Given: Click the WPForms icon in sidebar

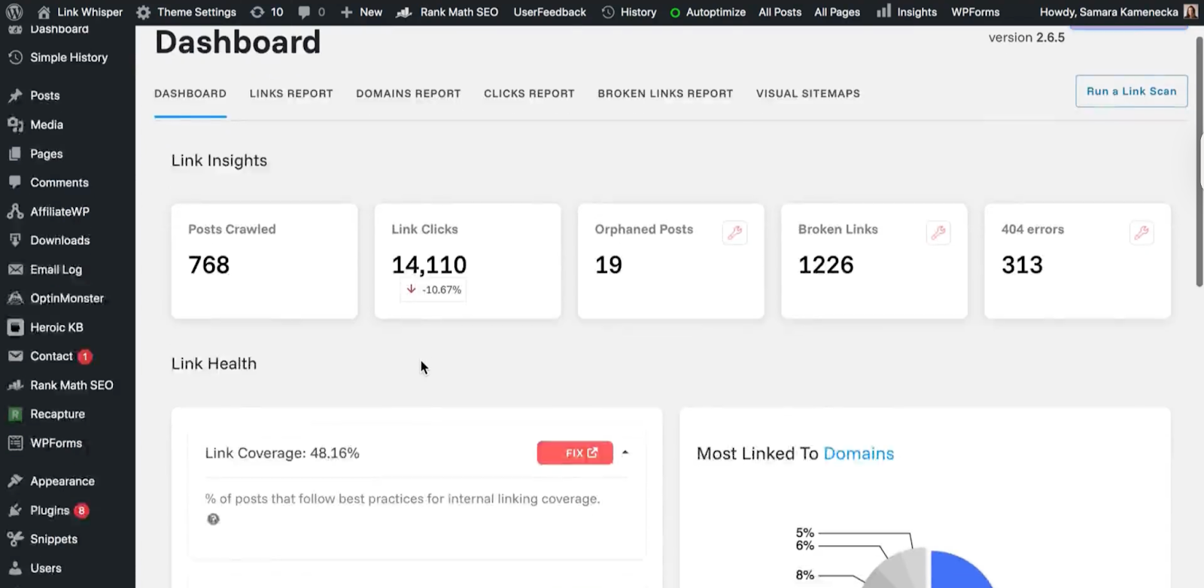Looking at the screenshot, I should click(x=15, y=443).
